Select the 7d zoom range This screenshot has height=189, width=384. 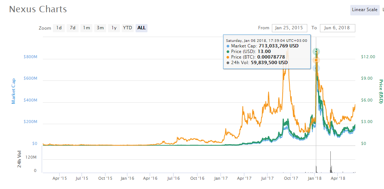[73, 28]
